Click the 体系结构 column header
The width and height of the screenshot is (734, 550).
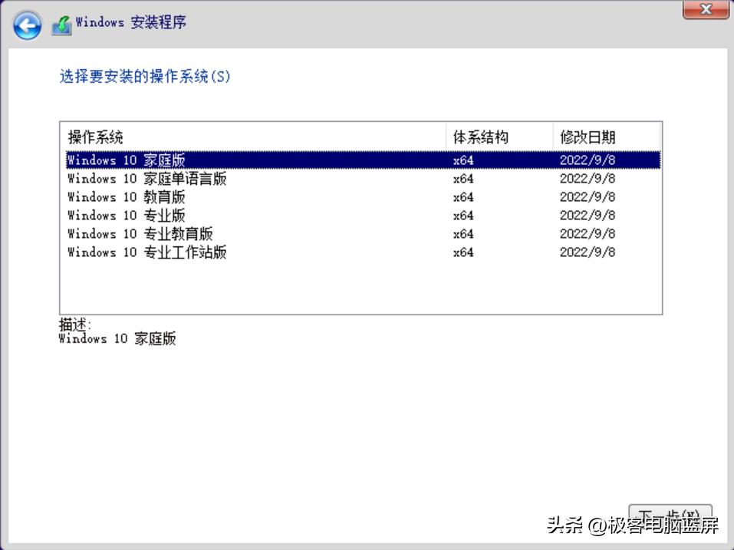499,137
